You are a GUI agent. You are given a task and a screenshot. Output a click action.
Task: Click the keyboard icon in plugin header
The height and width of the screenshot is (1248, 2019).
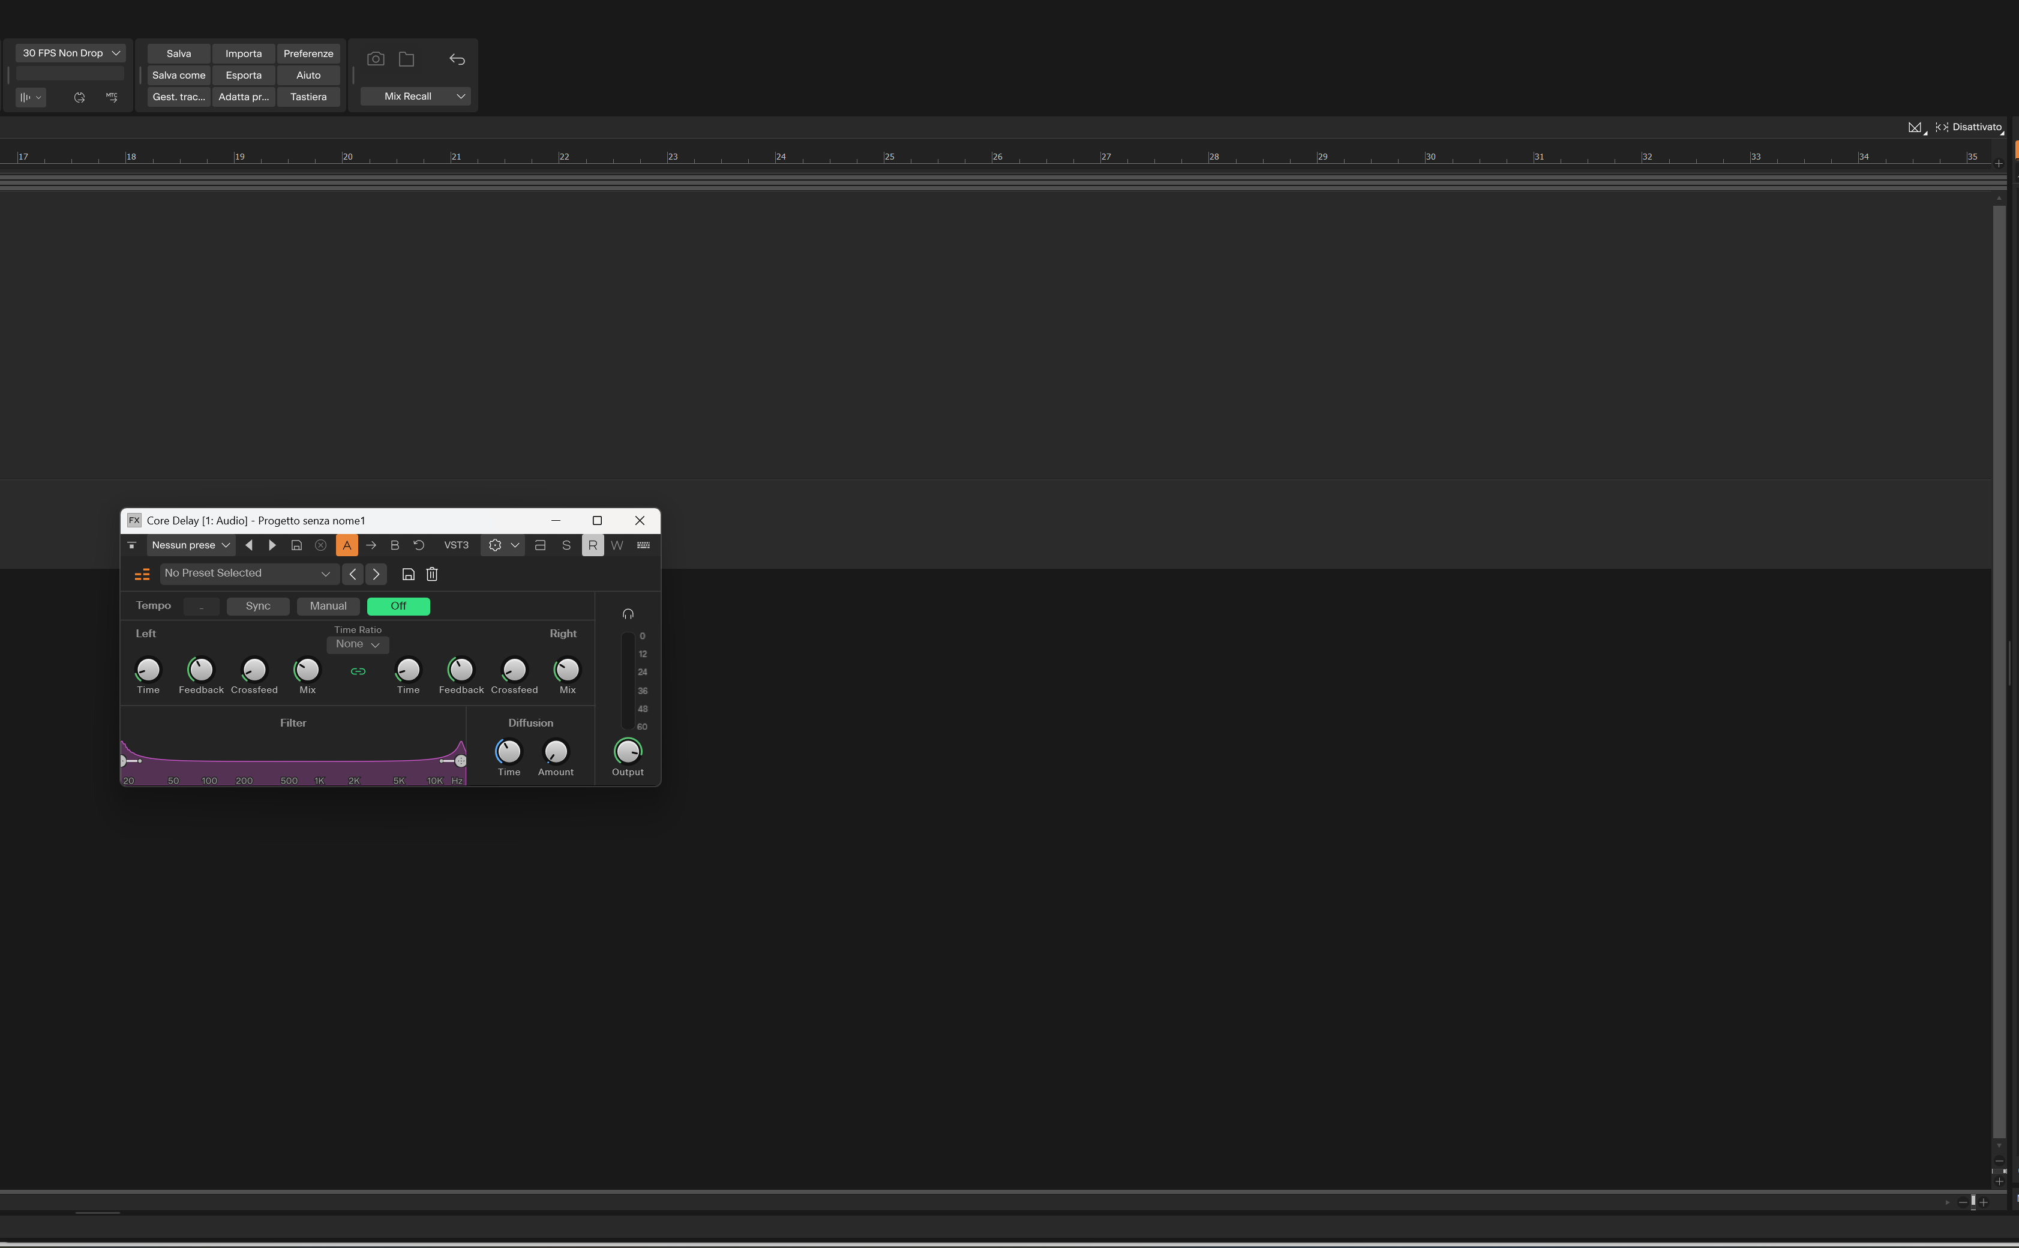[643, 545]
